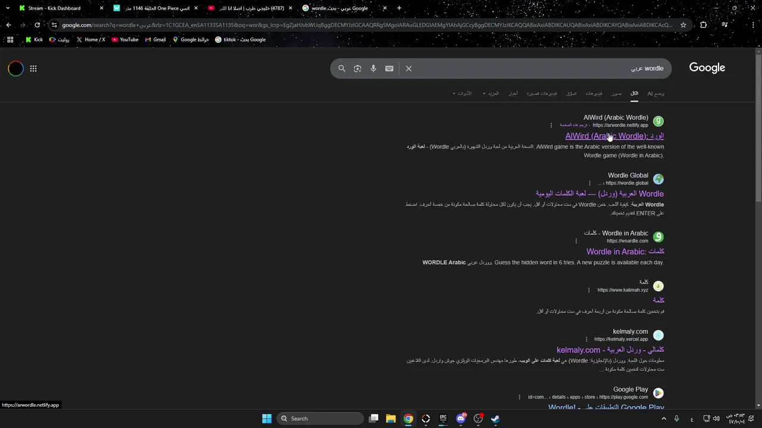Image resolution: width=762 pixels, height=428 pixels.
Task: Open Wordle in Arabic كلمات result link
Action: 625,251
